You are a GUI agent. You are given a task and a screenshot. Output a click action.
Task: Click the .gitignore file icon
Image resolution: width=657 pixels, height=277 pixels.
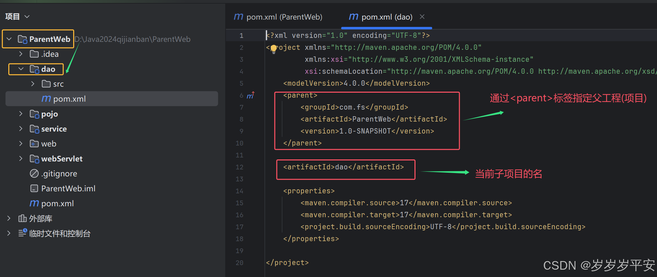tap(34, 173)
